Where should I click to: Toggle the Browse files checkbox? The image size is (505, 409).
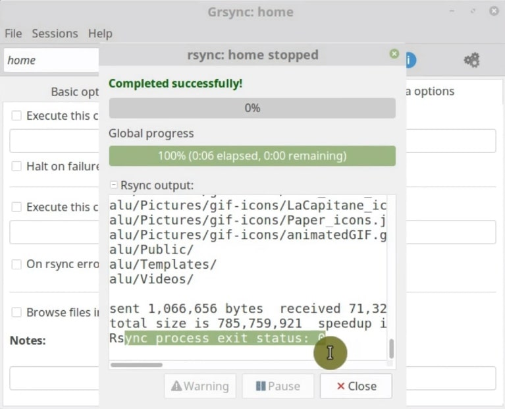[16, 312]
